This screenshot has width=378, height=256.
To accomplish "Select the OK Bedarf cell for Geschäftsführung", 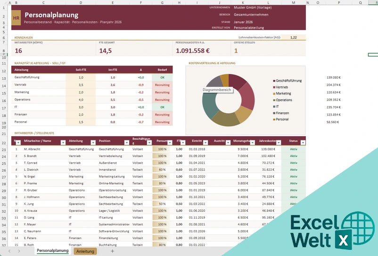I will 162,77.
